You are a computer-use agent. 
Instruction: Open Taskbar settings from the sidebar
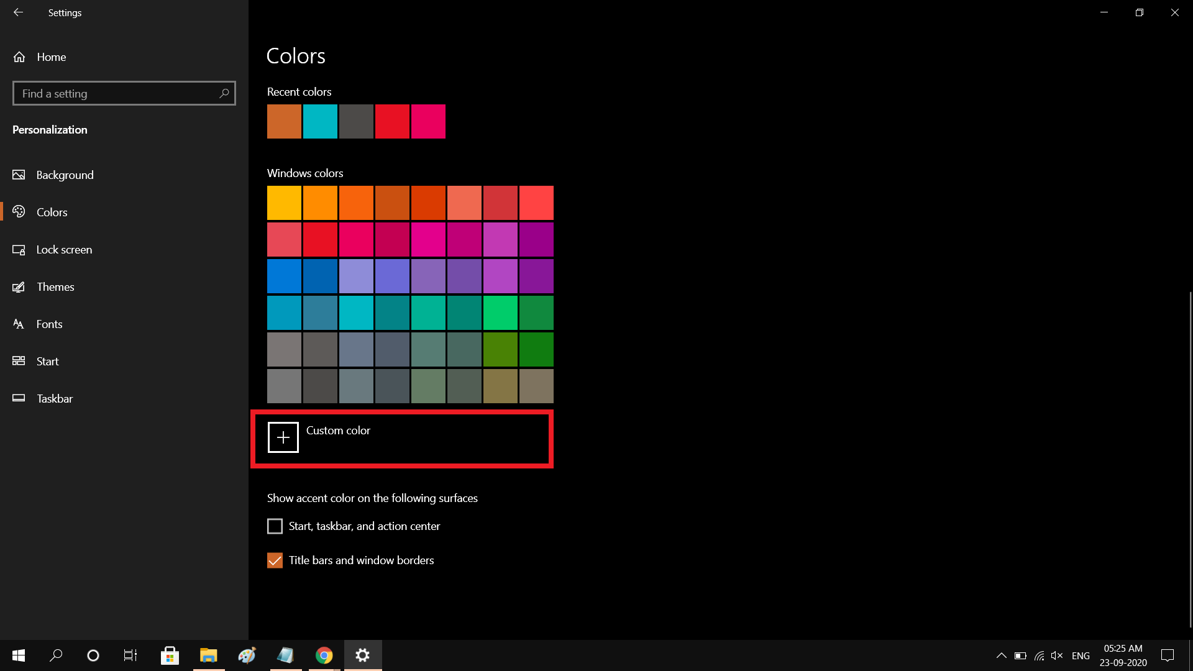(19, 398)
